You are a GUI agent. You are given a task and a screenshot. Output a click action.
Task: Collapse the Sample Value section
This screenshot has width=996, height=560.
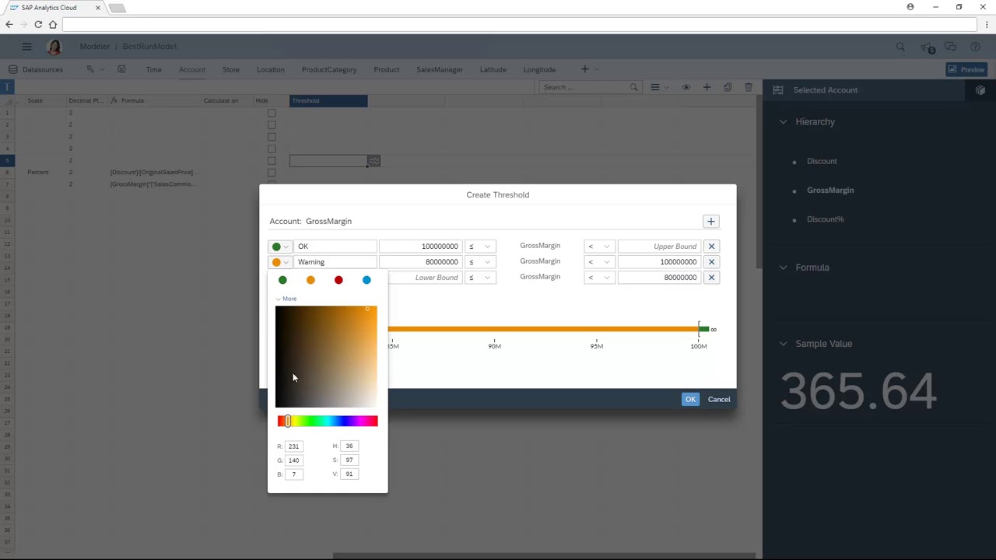[784, 344]
